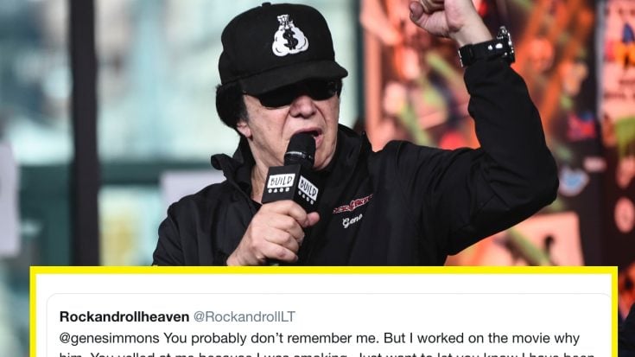Click the embroidered 'Gene' name on the jacket
Screen dimensions: 635x357
[x=352, y=221]
